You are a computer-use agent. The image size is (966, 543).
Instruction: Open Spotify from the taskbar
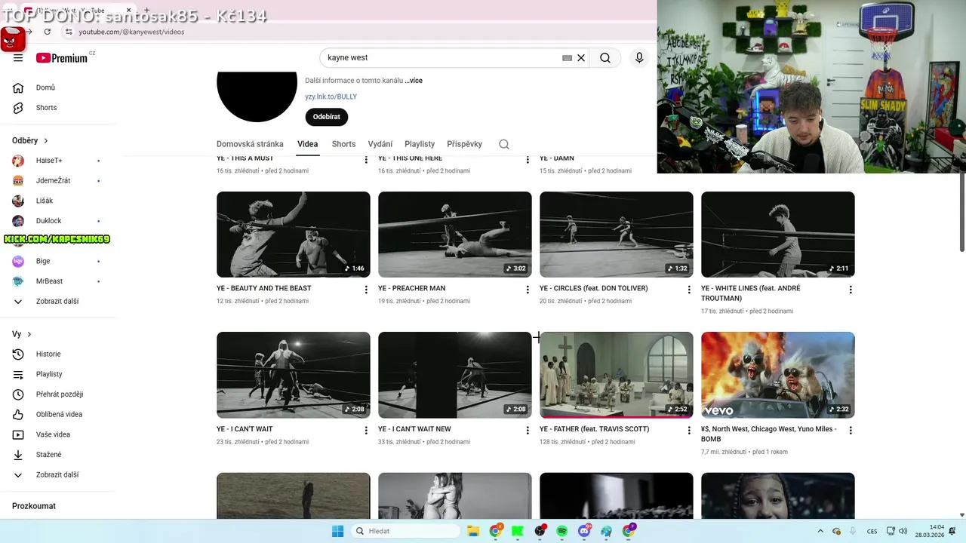pyautogui.click(x=562, y=531)
